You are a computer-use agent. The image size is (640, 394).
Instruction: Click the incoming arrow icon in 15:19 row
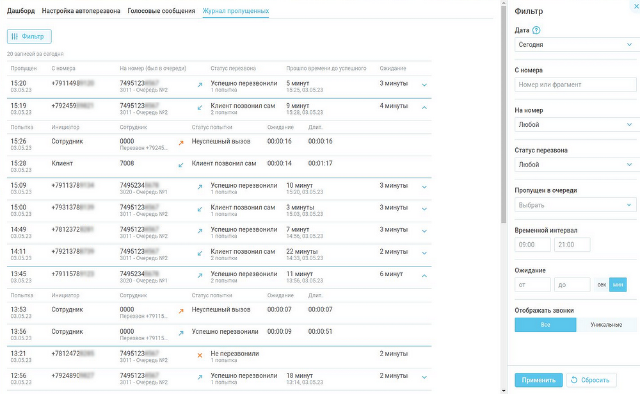click(200, 108)
